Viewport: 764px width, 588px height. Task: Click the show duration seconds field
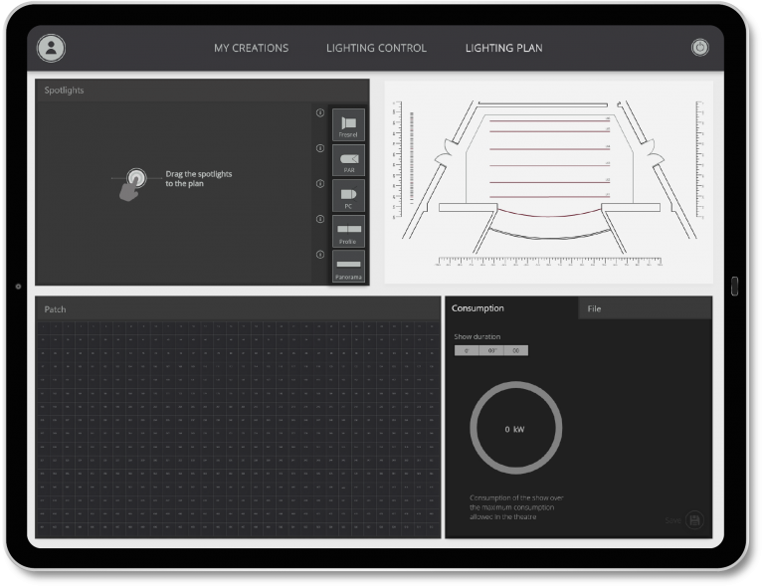(515, 350)
